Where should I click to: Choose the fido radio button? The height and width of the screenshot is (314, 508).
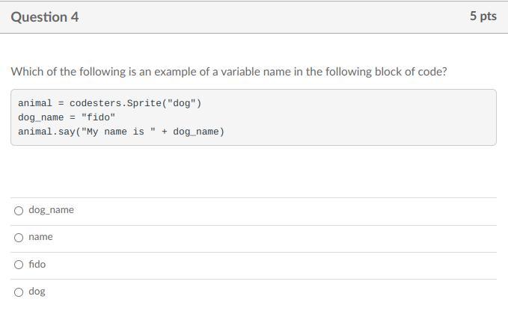point(19,265)
